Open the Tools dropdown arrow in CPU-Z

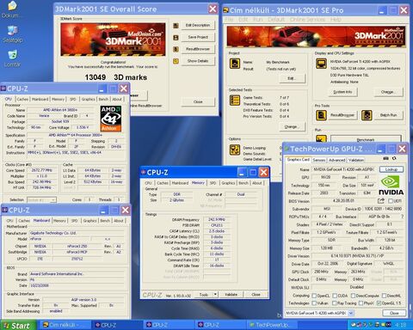tap(215, 294)
